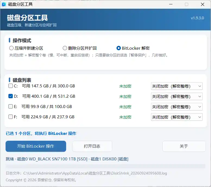Click the 关闭加密 explanation hint text
The height and width of the screenshot is (187, 211).
[89, 55]
